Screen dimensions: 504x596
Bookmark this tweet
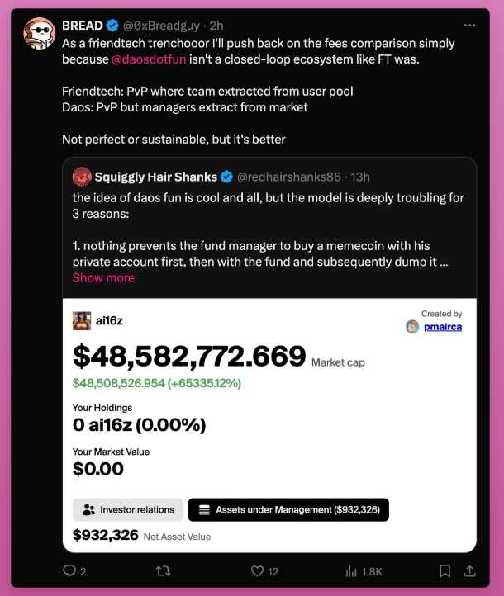(x=445, y=570)
